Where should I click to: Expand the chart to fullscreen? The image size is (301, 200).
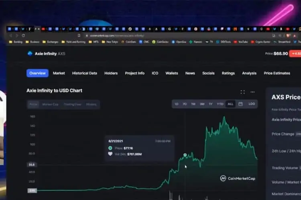[242, 92]
